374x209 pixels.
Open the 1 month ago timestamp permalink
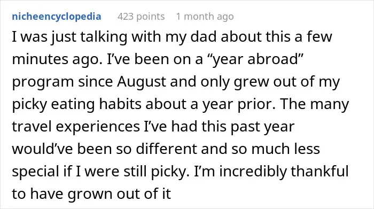pyautogui.click(x=205, y=17)
